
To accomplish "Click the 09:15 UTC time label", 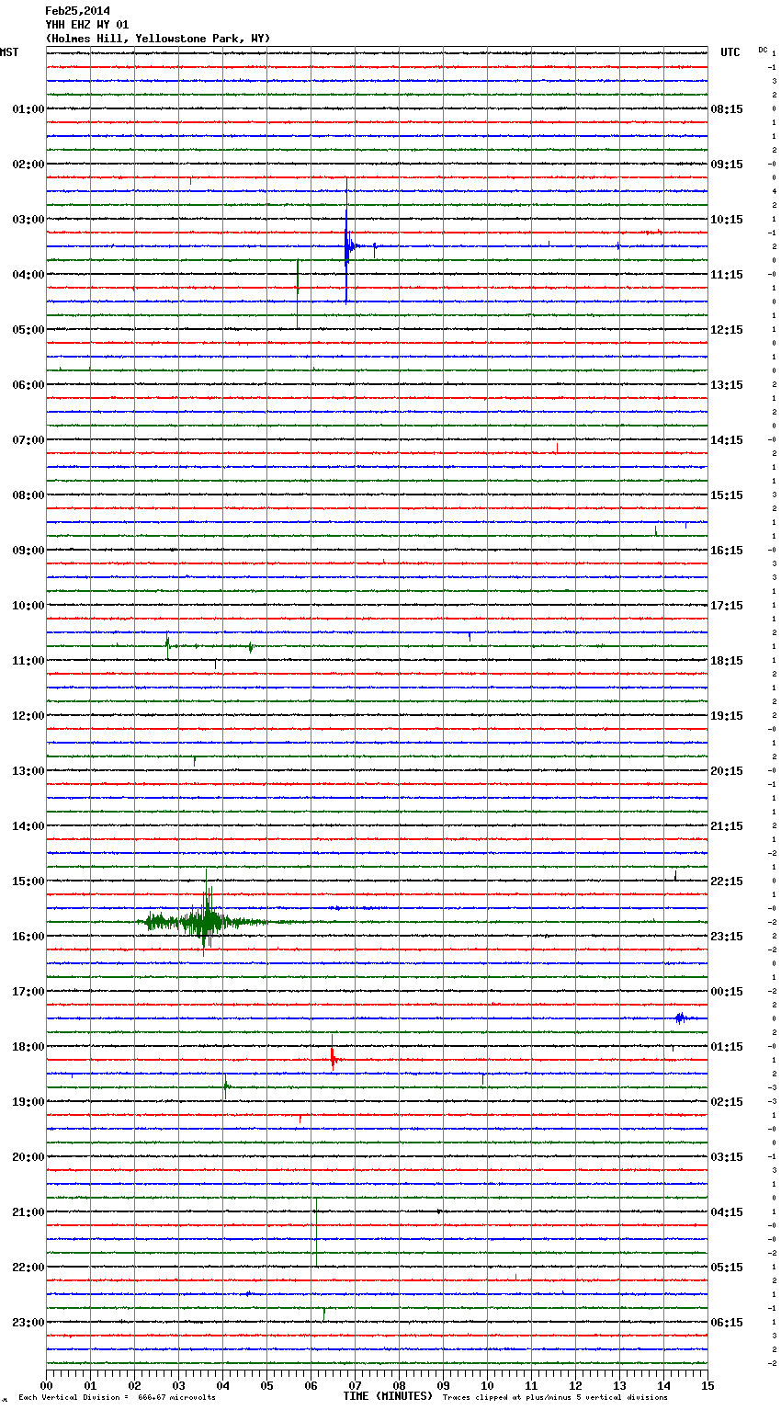I will pyautogui.click(x=727, y=165).
